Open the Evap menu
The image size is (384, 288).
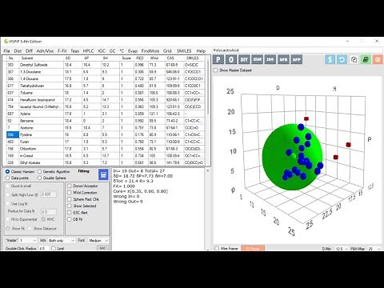coord(133,51)
